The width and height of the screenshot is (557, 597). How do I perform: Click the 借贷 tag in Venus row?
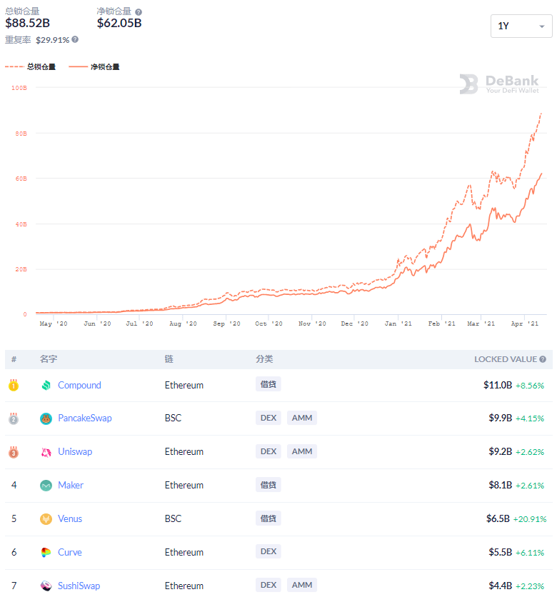click(268, 518)
